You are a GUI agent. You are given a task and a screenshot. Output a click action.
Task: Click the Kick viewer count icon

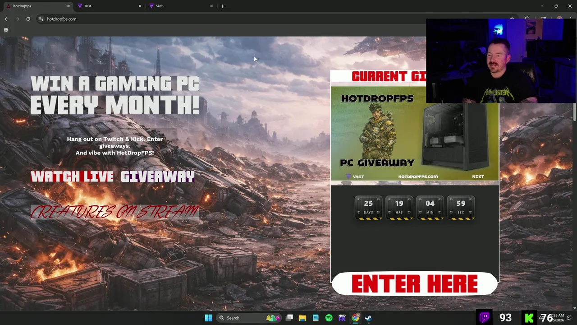pos(529,318)
